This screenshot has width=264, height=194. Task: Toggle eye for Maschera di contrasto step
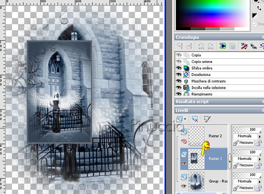tap(179, 81)
